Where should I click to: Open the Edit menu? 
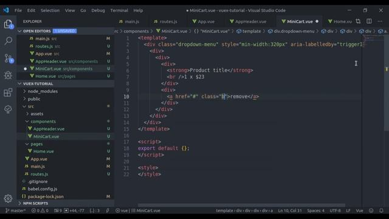coord(31,10)
